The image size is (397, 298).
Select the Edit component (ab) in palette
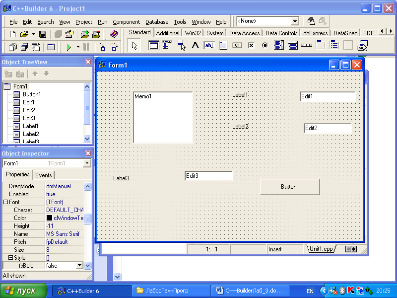tap(209, 46)
